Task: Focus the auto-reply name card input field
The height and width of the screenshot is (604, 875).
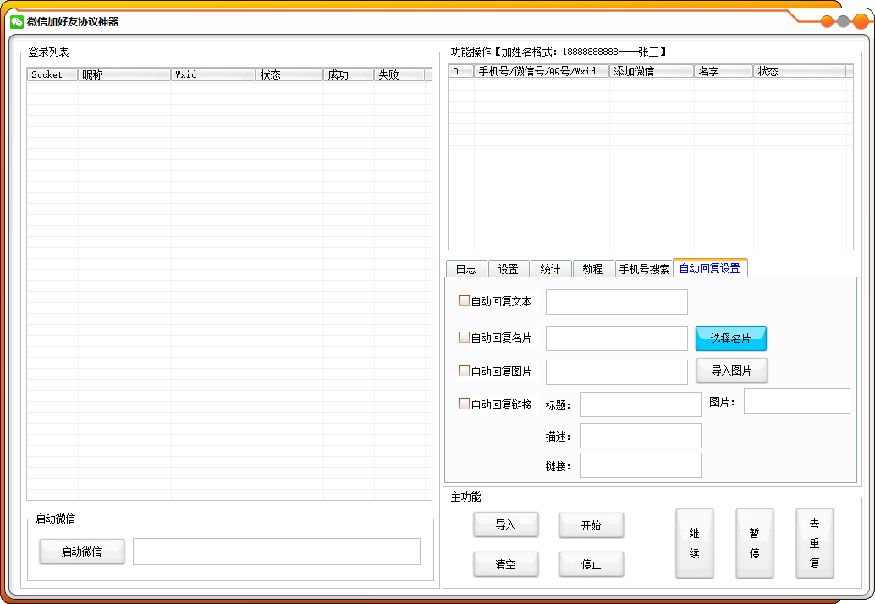Action: [617, 338]
